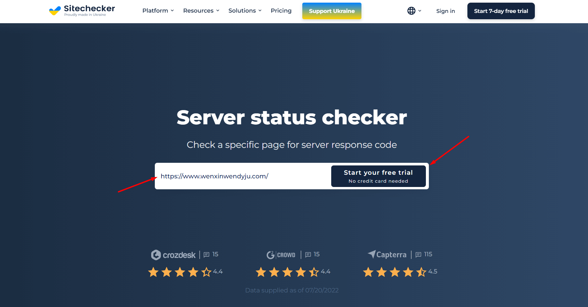This screenshot has height=307, width=588.
Task: Click the Capterra 4.5 rating value
Action: pos(433,272)
